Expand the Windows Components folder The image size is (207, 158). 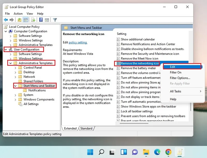pos(15,100)
